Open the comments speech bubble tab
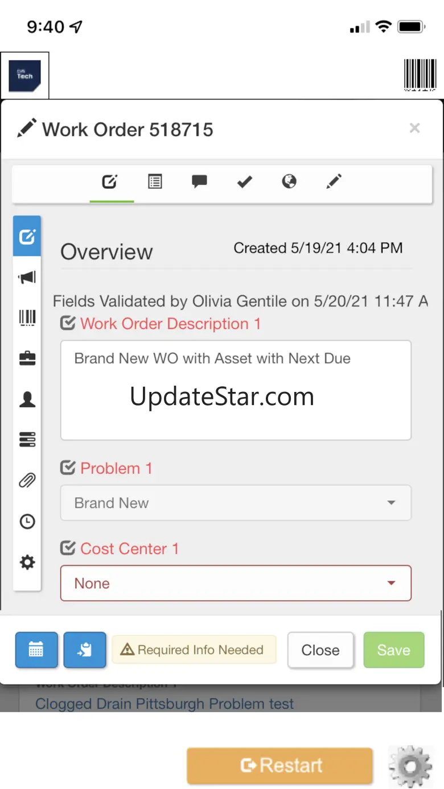Image resolution: width=444 pixels, height=789 pixels. tap(199, 182)
